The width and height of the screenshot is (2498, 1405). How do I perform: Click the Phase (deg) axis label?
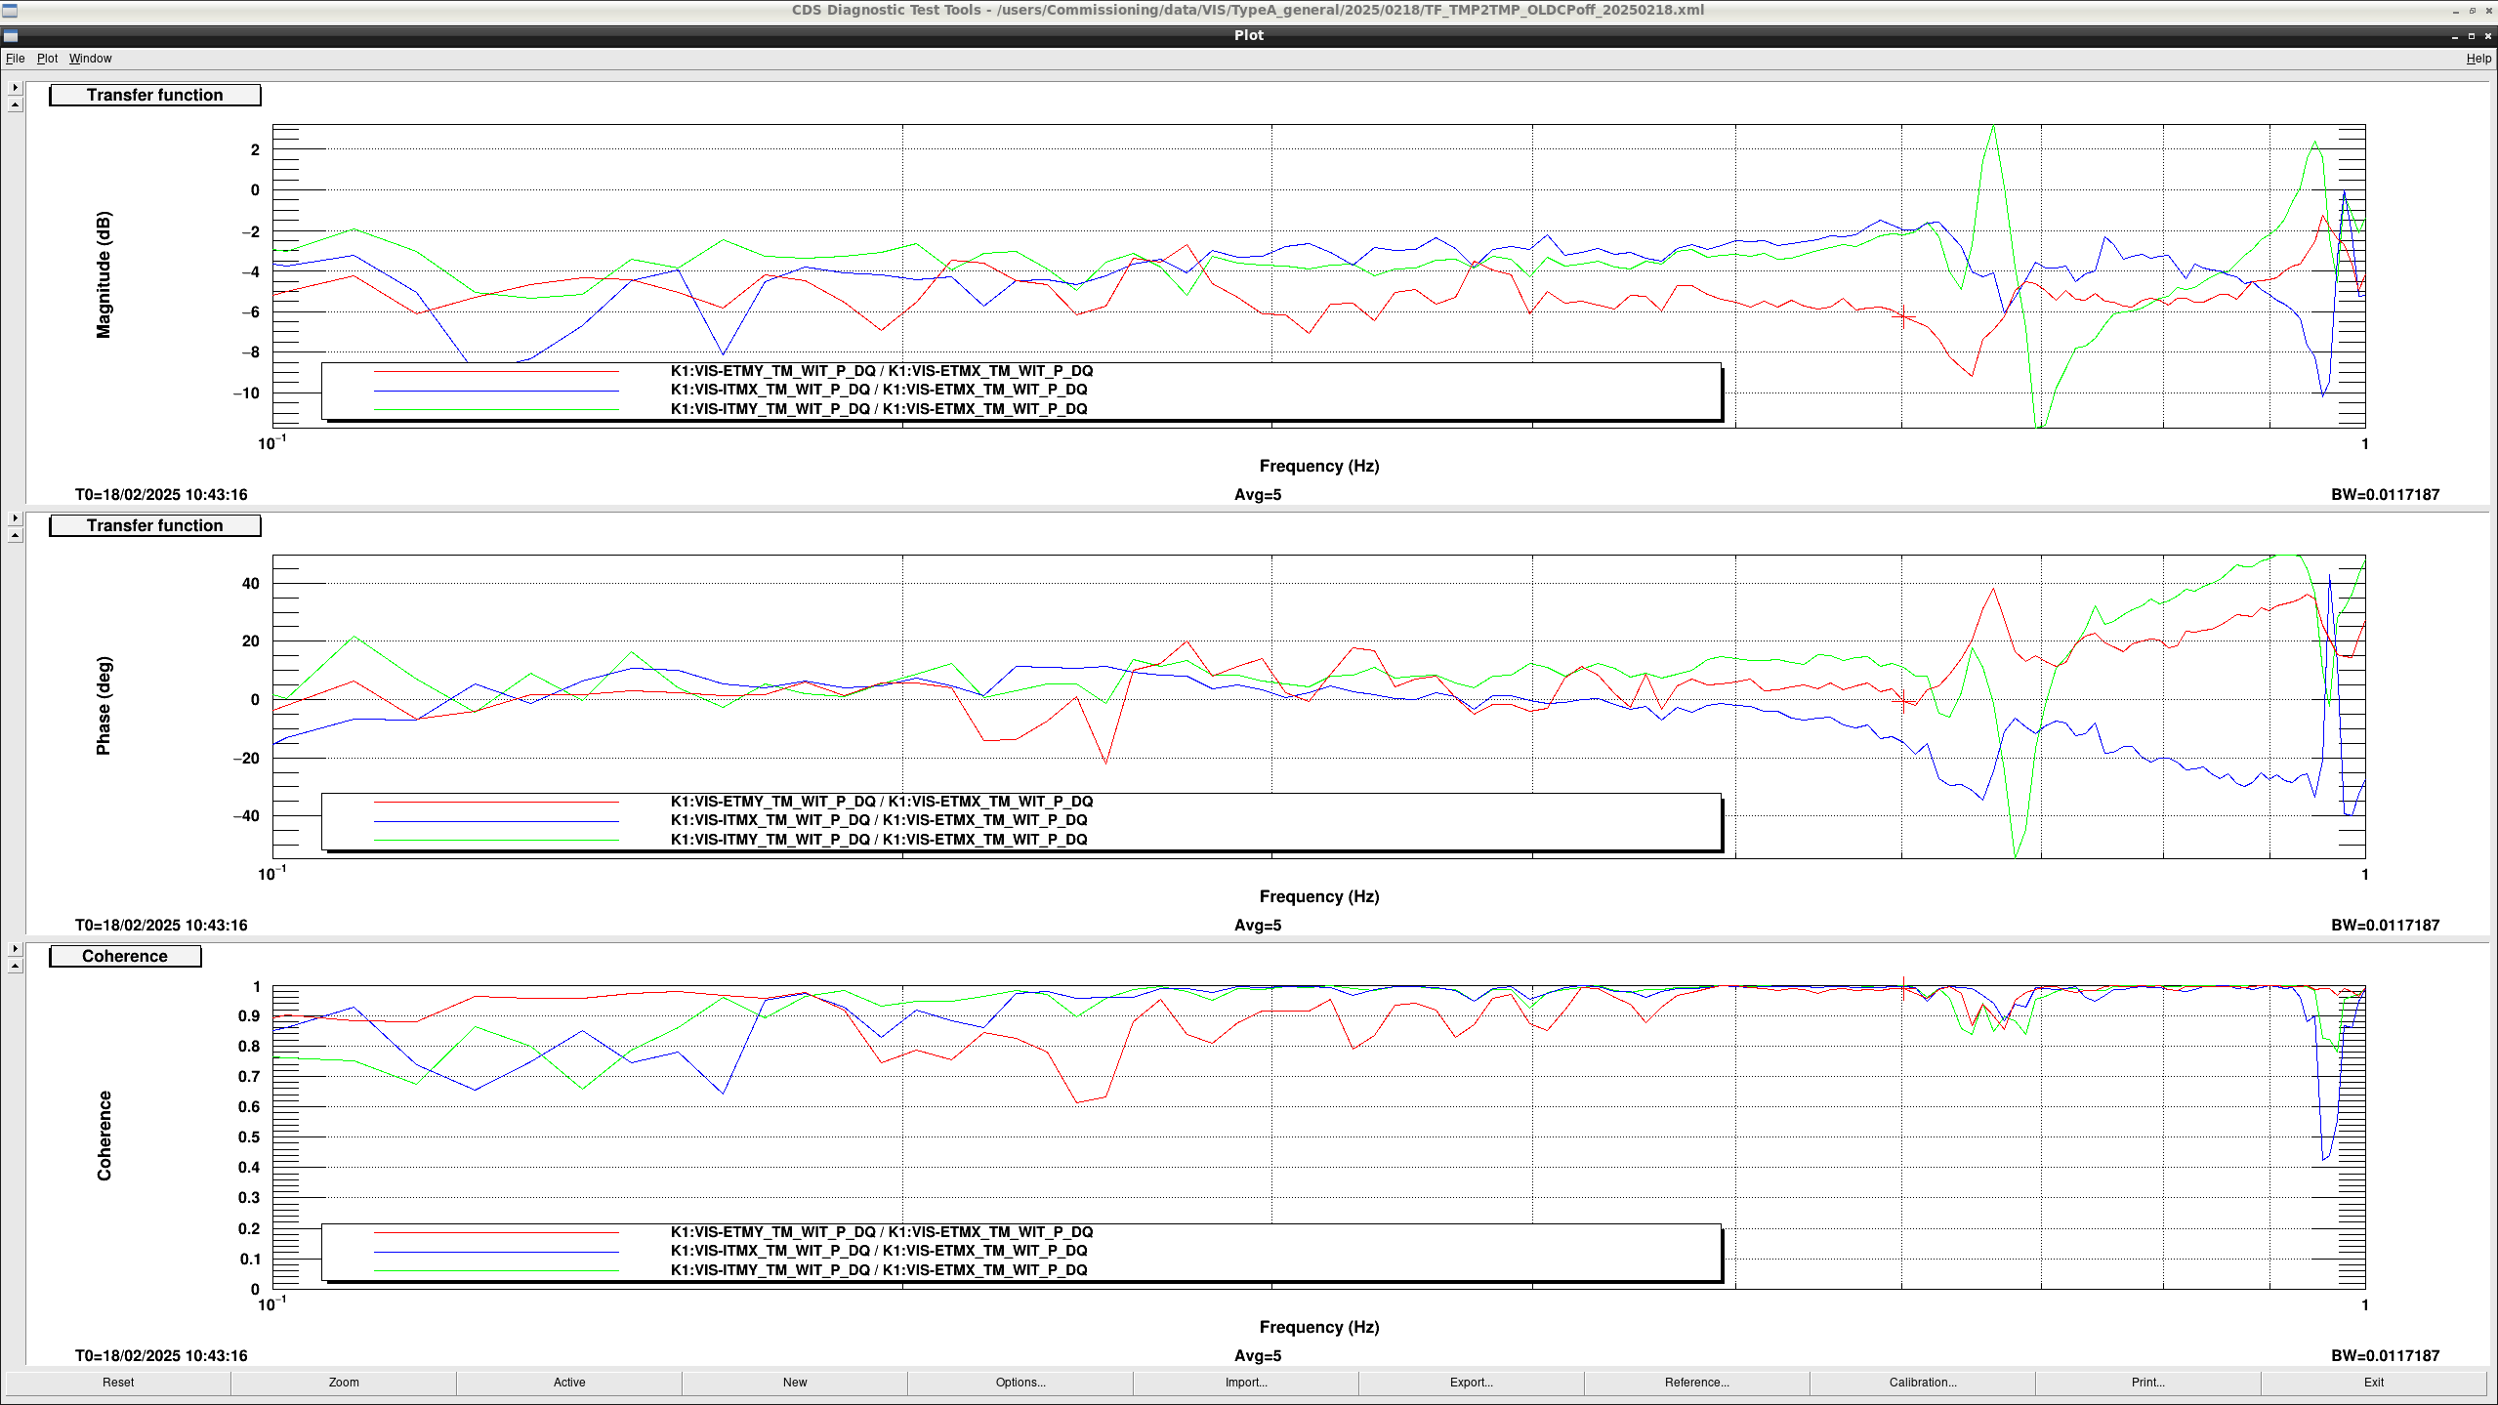[x=104, y=706]
